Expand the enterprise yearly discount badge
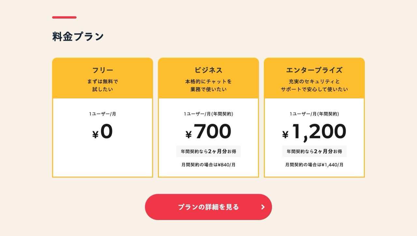The image size is (417, 236). pyautogui.click(x=314, y=151)
